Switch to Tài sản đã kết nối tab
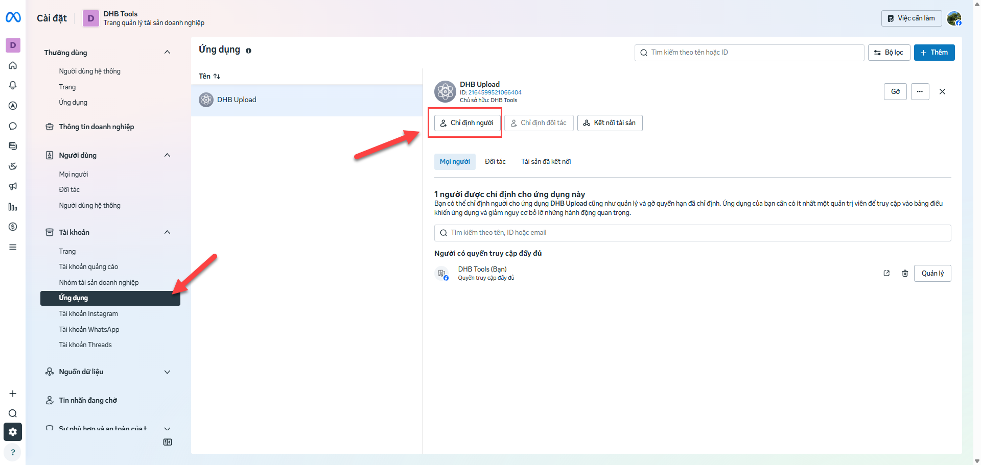This screenshot has width=981, height=465. [x=546, y=162]
